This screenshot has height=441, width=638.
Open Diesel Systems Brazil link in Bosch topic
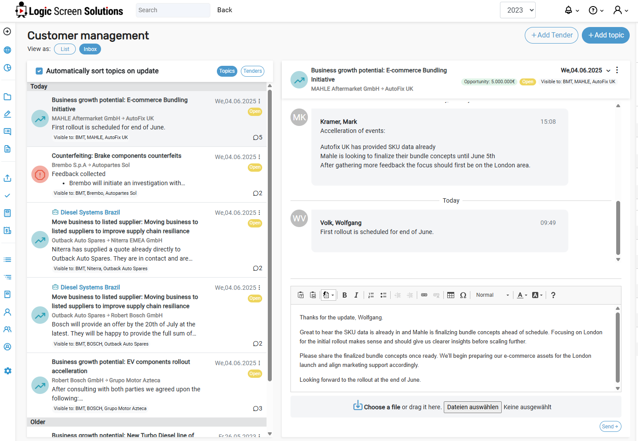[90, 287]
